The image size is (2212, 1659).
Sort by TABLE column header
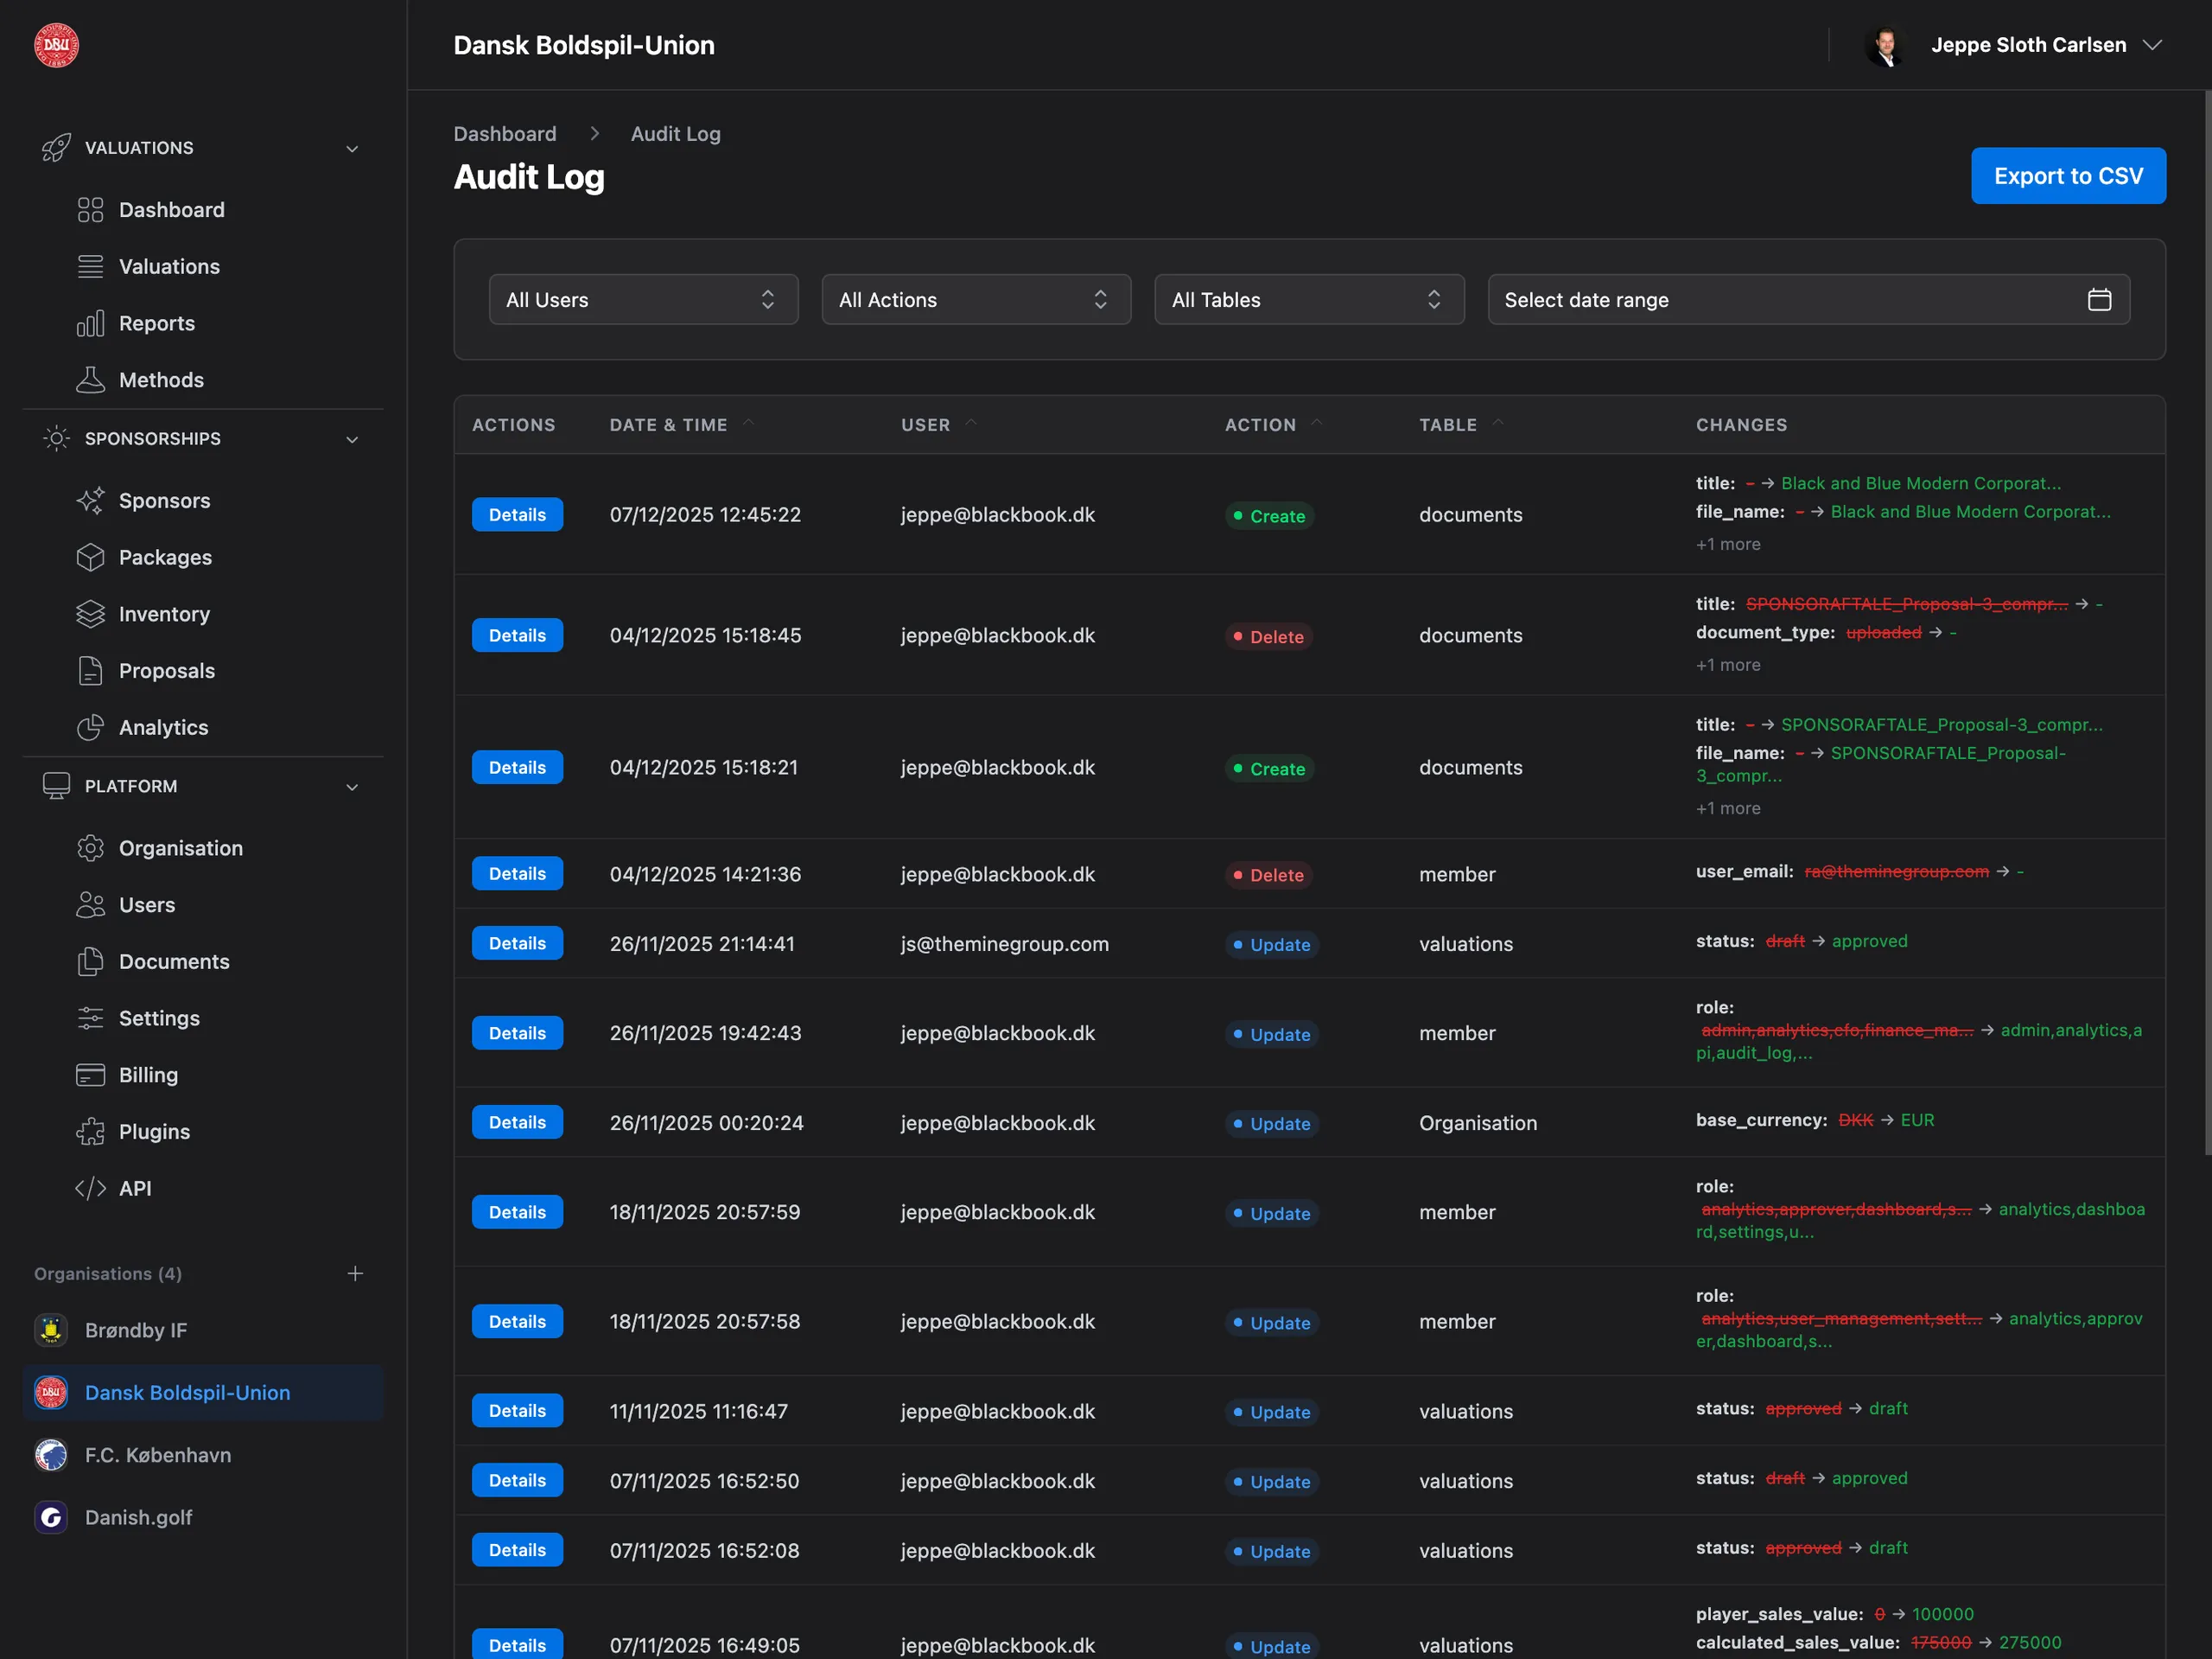click(1461, 425)
